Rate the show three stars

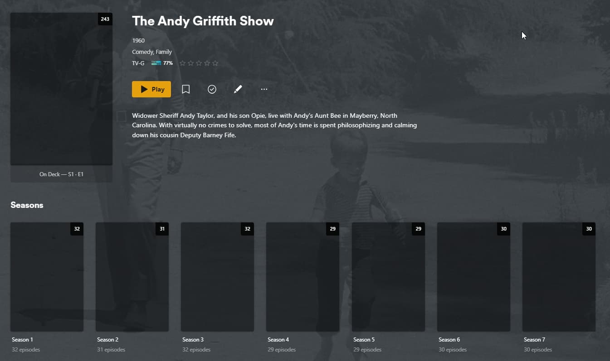point(199,63)
